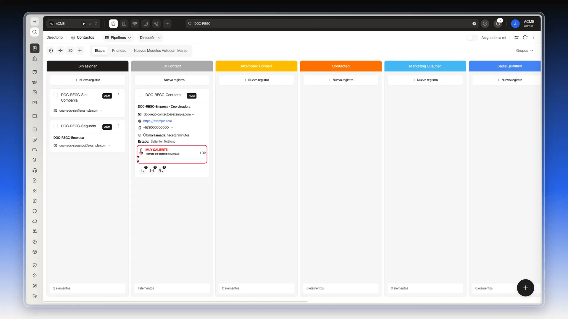
Task: Open the Grupos dropdown
Action: click(x=525, y=51)
